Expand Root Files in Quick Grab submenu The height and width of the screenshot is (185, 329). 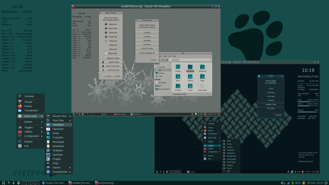click(59, 120)
